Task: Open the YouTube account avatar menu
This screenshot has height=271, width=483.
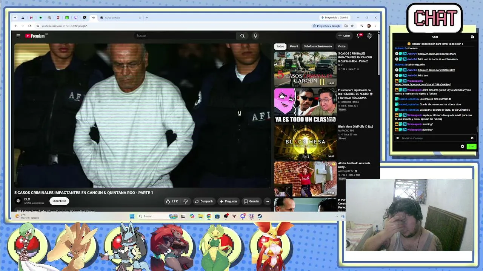Action: click(369, 36)
